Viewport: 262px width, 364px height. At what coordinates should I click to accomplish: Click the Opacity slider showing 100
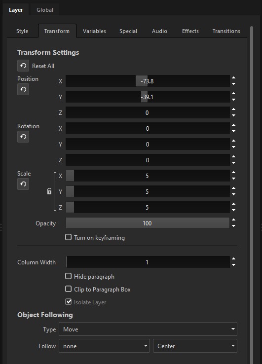(148, 223)
